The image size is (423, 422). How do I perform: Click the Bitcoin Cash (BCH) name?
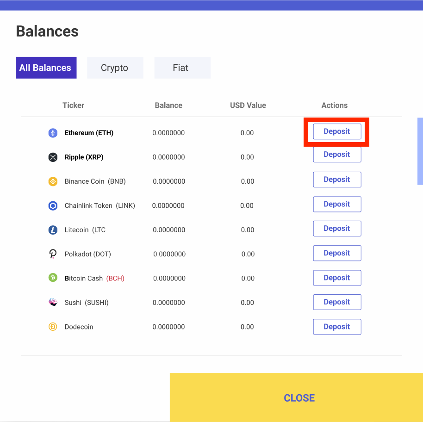[x=94, y=279]
